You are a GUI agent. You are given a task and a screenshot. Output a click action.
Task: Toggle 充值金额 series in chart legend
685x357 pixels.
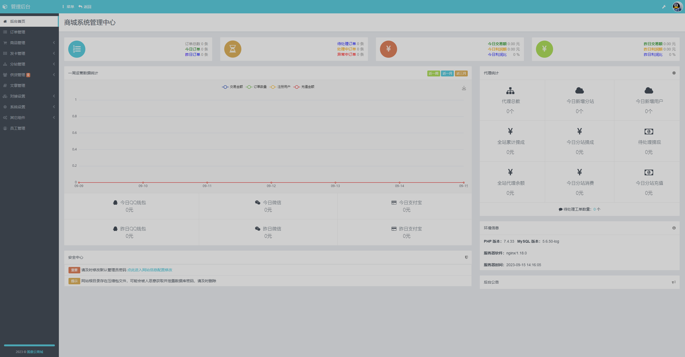tap(304, 87)
